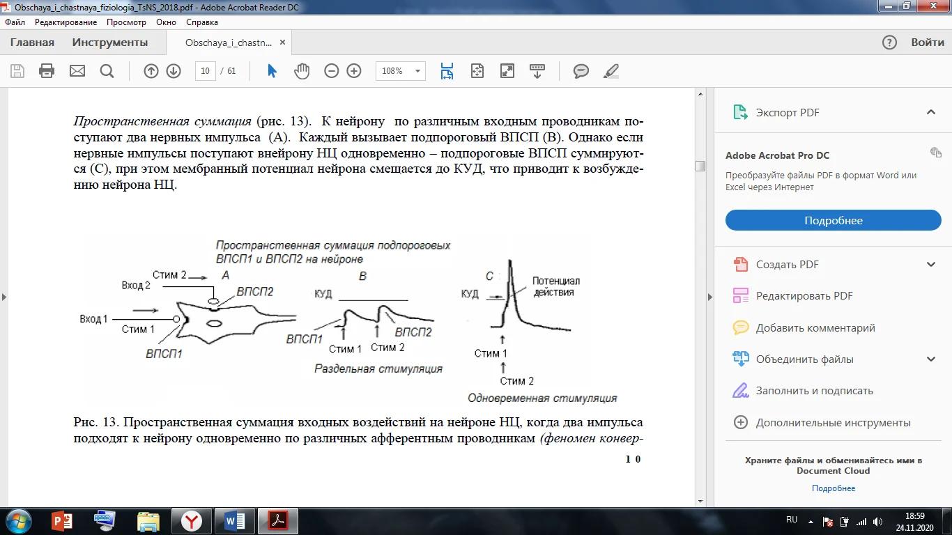Follow the Подробнее link under Document Cloud
The image size is (952, 535).
pos(834,488)
